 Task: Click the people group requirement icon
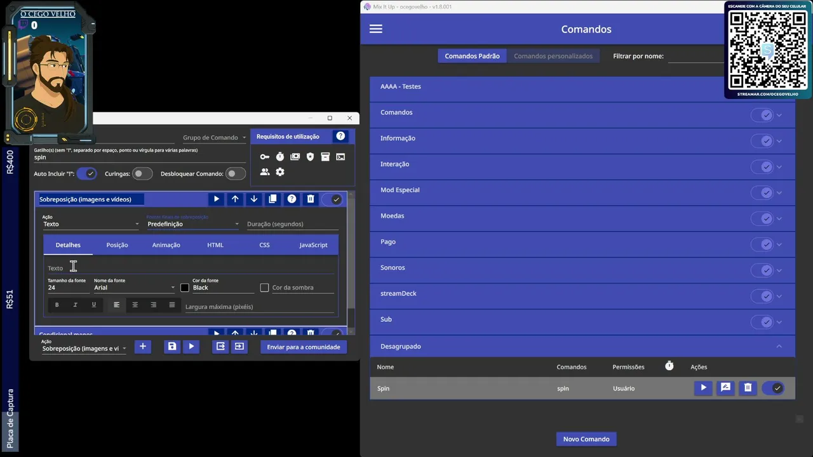click(x=265, y=172)
